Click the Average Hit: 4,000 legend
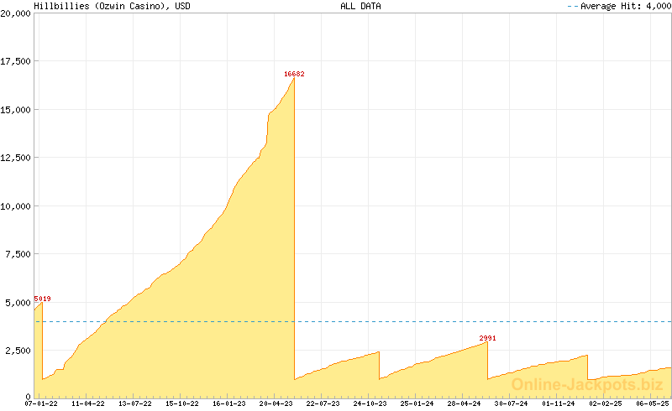Image resolution: width=672 pixels, height=411 pixels. [x=618, y=6]
